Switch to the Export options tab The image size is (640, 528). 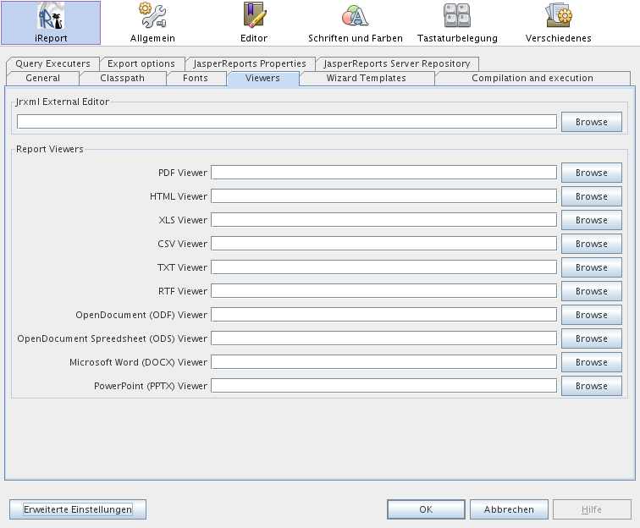pyautogui.click(x=141, y=63)
